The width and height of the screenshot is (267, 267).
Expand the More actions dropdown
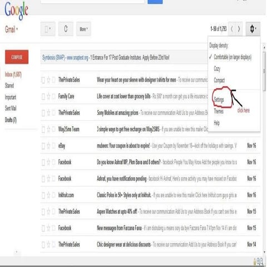coord(83,29)
